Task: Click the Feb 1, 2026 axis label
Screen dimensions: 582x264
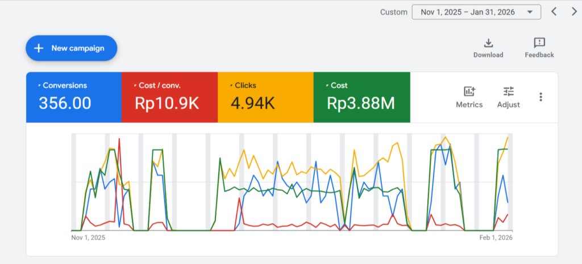Action: pyautogui.click(x=496, y=238)
